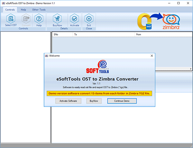Screen dimensions: 193x148
Task: Switch to the Controls tab
Action: pyautogui.click(x=10, y=10)
